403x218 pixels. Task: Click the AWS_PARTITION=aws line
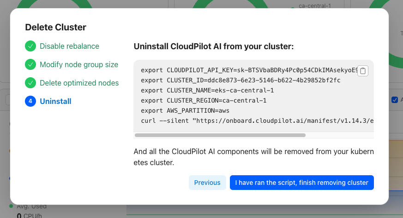tap(185, 111)
